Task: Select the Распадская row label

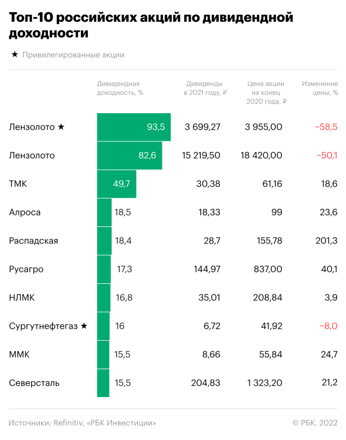Action: coord(33,241)
